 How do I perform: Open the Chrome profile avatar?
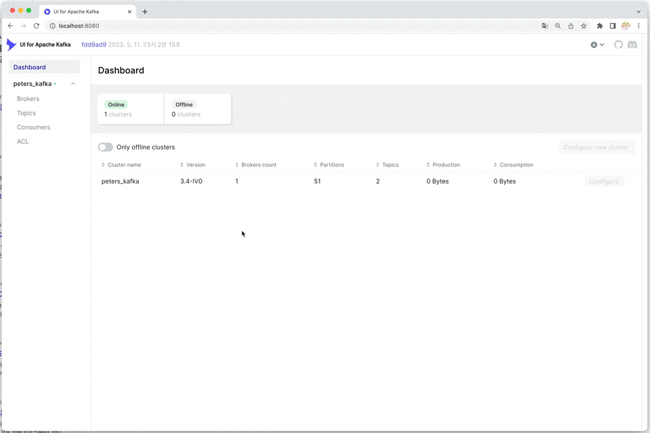pyautogui.click(x=626, y=26)
